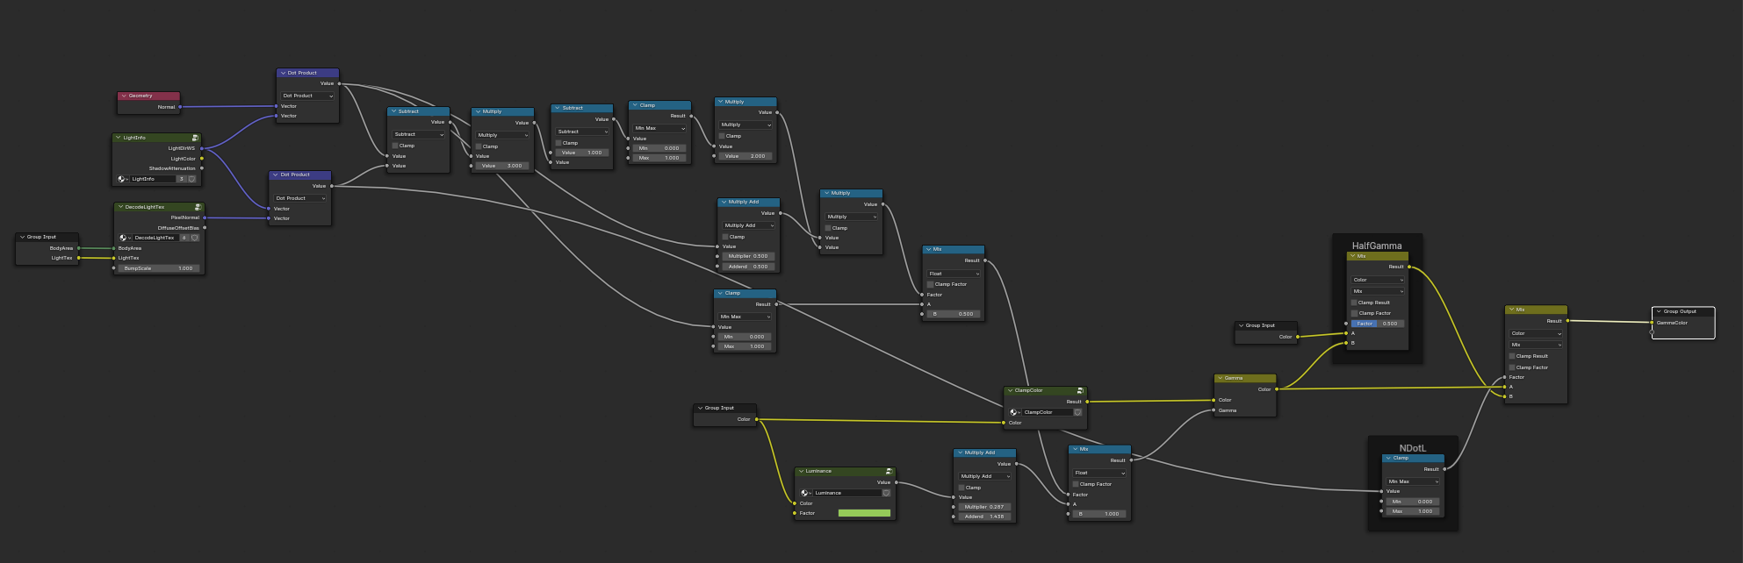Enable Clamp Result in HalfGamma Mix node
Screen dimensions: 1743x563
[x=1354, y=303]
